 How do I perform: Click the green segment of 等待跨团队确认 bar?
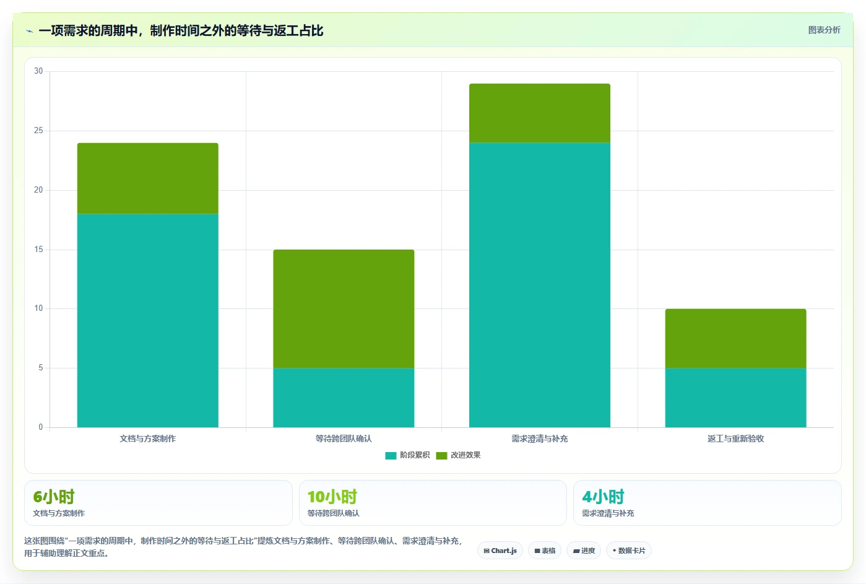pyautogui.click(x=344, y=309)
